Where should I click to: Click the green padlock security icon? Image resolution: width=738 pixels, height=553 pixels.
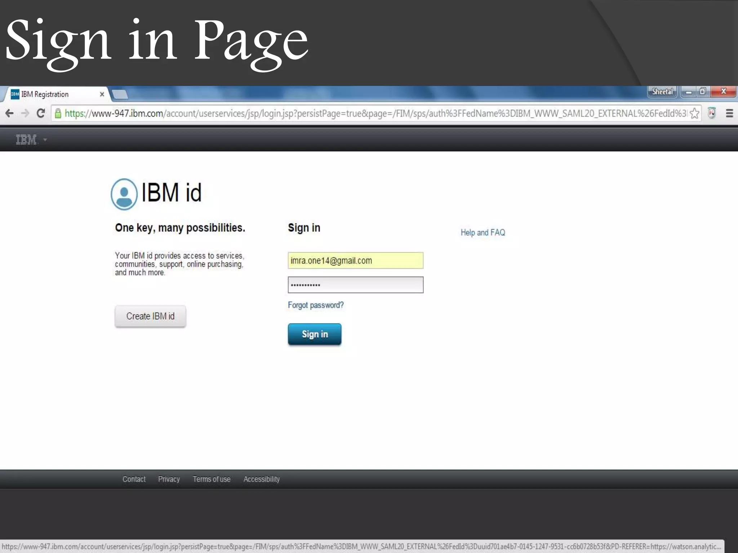pos(58,114)
